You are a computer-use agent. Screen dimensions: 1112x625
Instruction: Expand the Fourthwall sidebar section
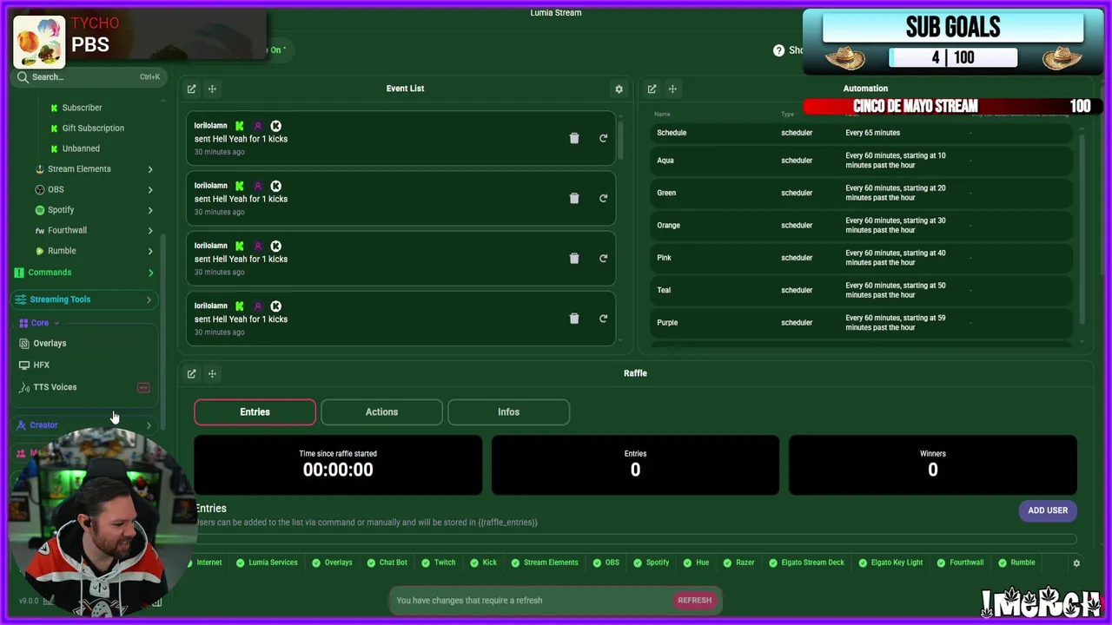pyautogui.click(x=149, y=230)
